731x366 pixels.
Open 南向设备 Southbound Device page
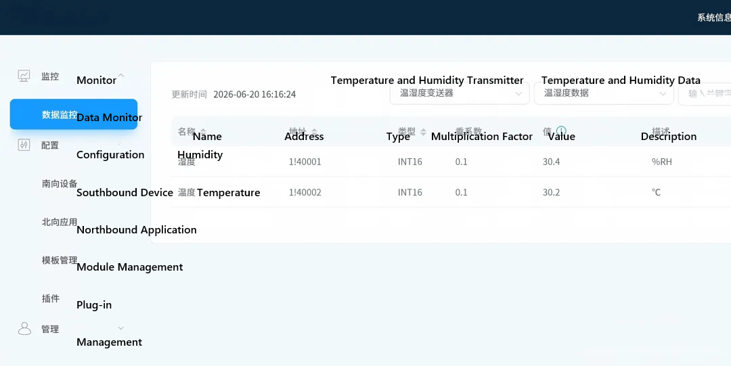[60, 184]
